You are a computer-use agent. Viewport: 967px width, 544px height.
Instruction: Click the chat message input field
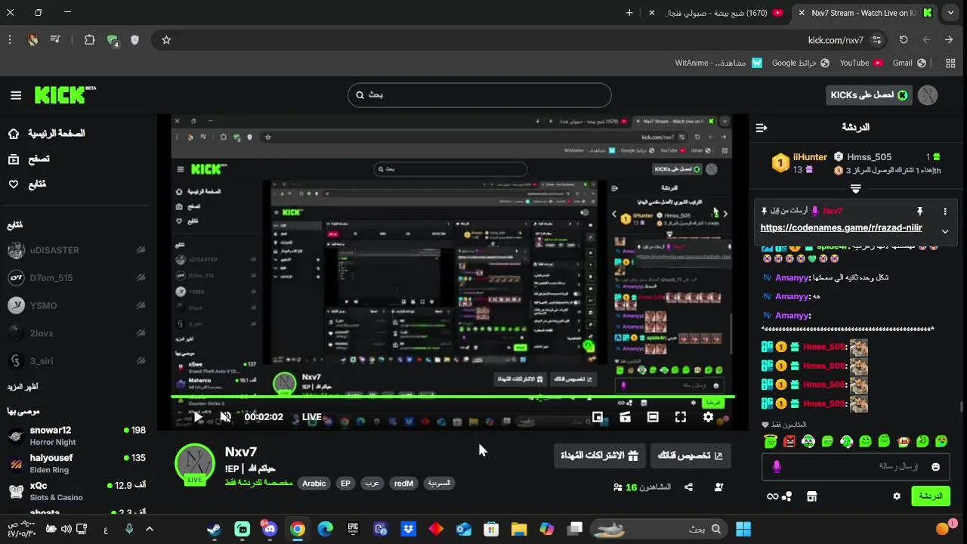(856, 467)
